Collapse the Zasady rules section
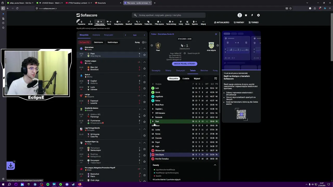 coord(215,165)
